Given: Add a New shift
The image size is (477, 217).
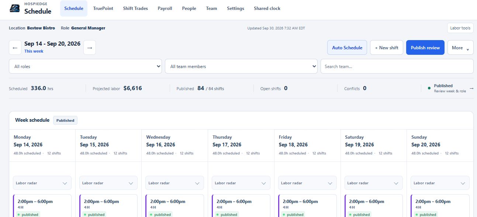Looking at the screenshot, I should (x=387, y=47).
